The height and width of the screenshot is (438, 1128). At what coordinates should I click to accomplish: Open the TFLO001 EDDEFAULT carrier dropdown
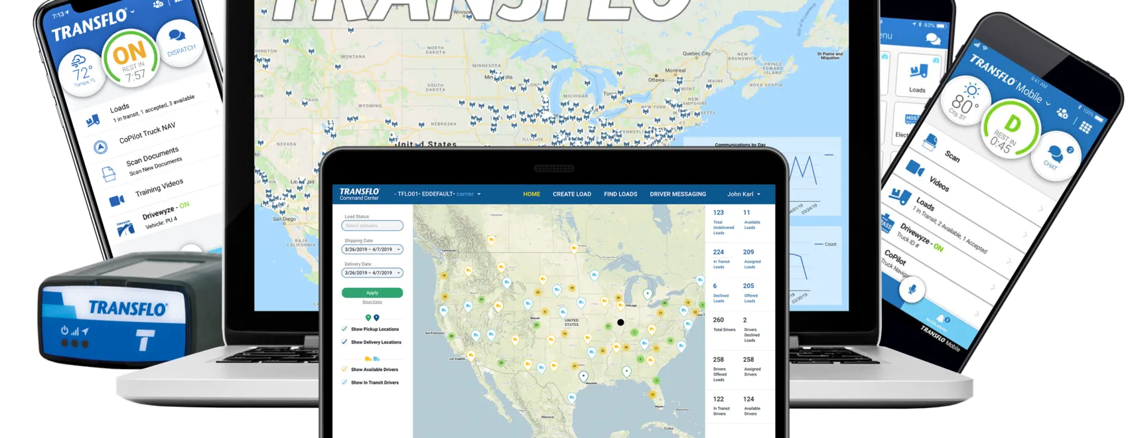tap(437, 194)
